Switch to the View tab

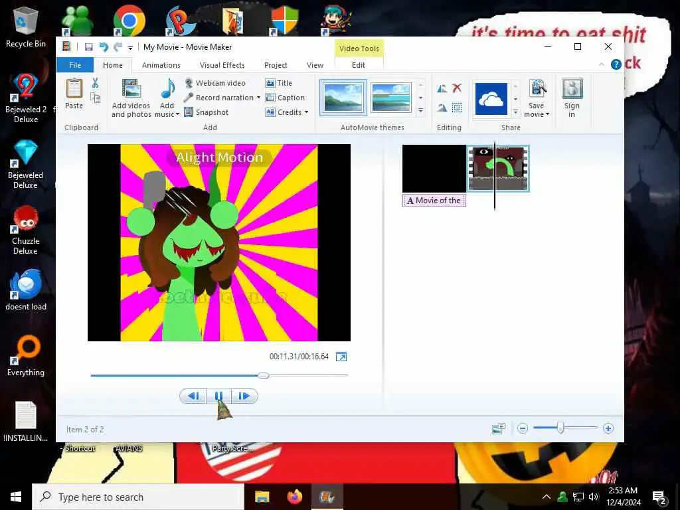[315, 65]
